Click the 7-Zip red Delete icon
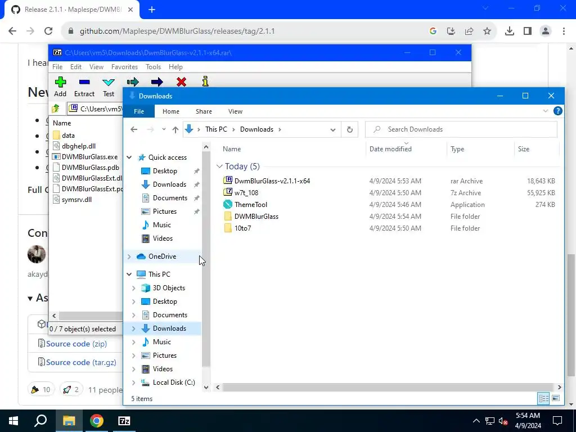This screenshot has width=576, height=432. [181, 82]
